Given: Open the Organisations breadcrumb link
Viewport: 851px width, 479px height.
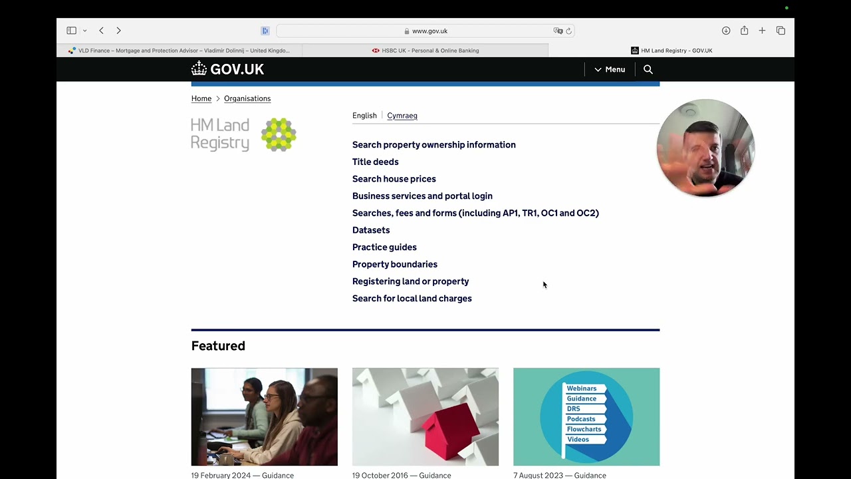Looking at the screenshot, I should coord(247,98).
